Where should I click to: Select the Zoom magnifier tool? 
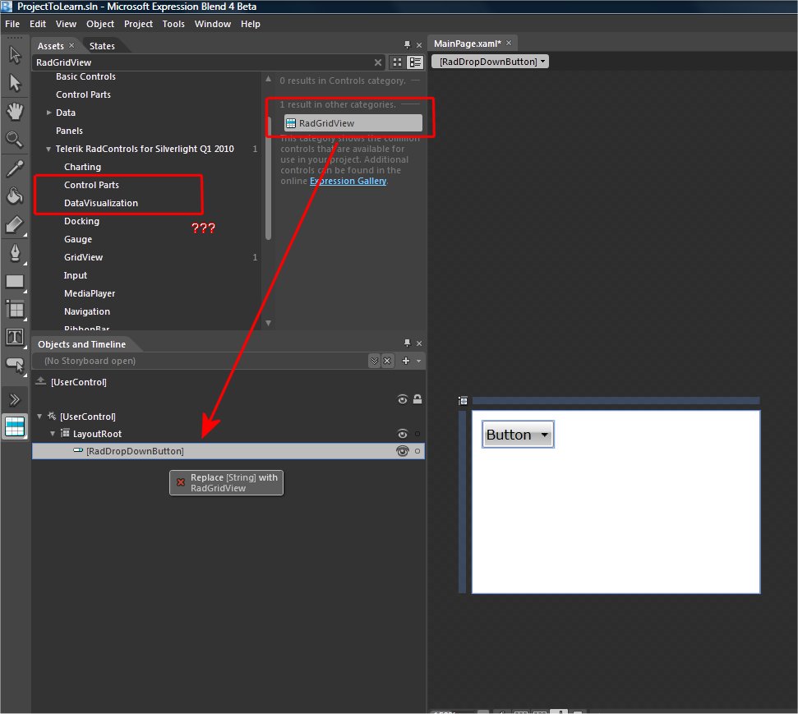15,139
